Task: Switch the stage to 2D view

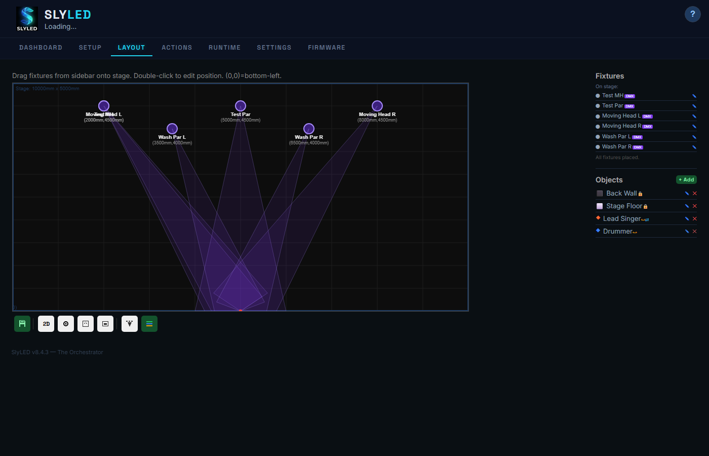Action: 46,324
